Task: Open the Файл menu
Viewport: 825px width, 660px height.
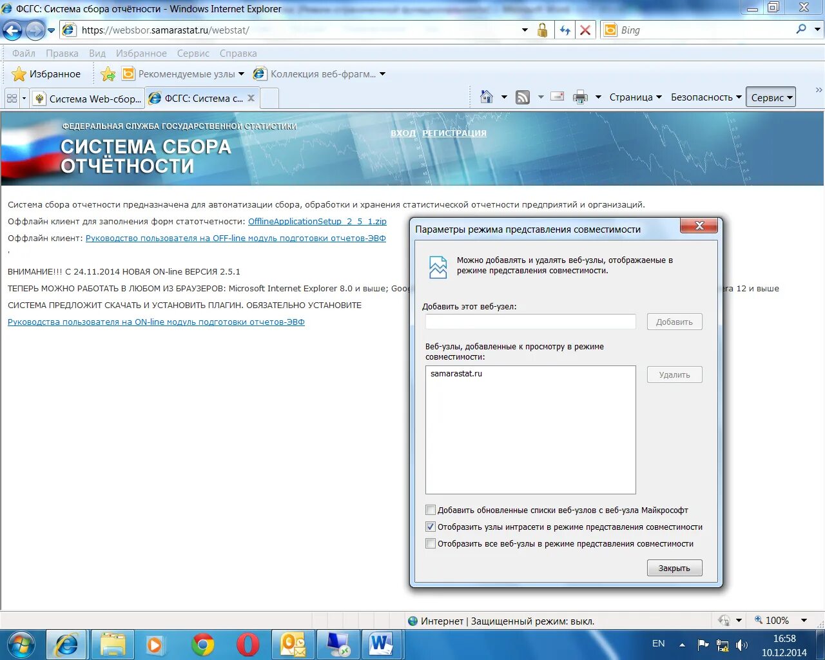Action: [x=24, y=53]
